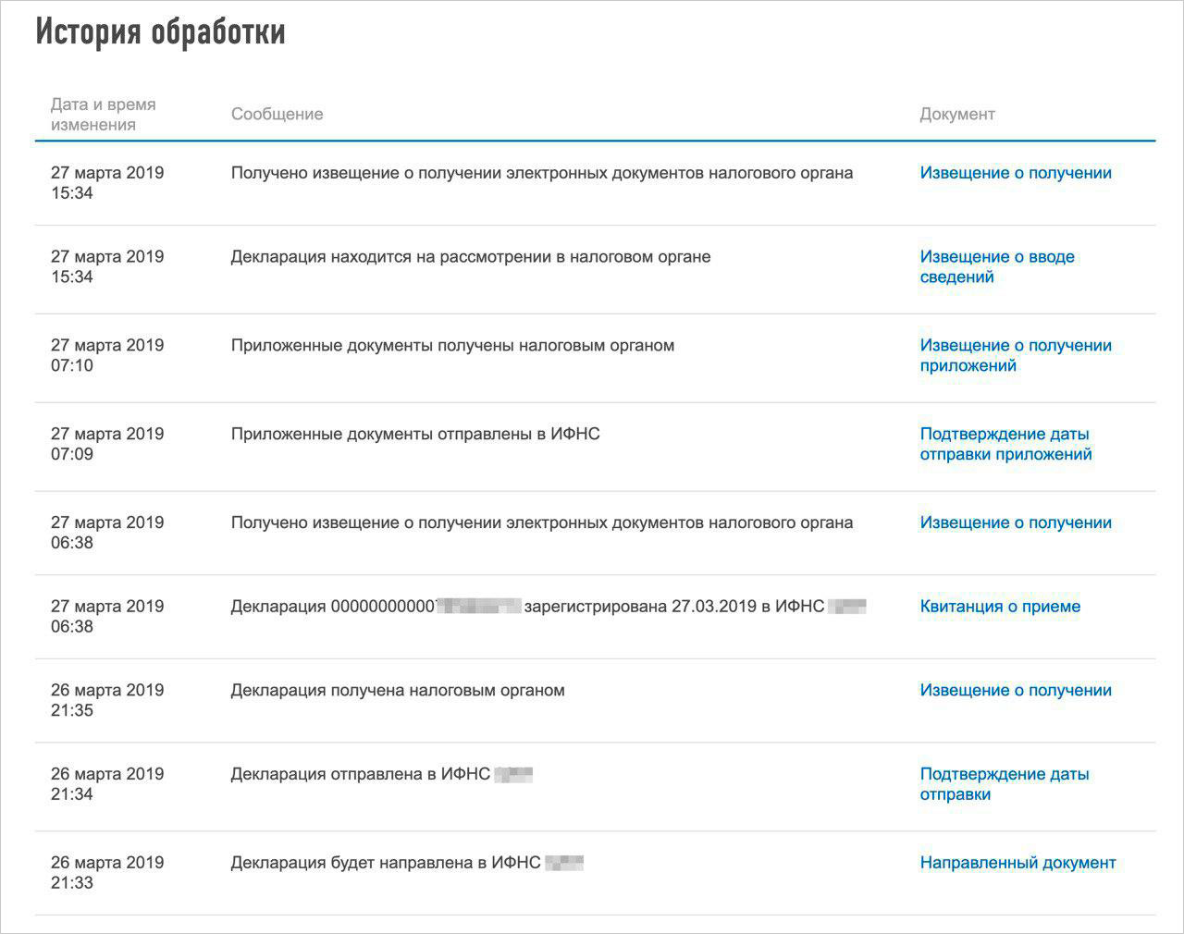Open 'Подтверждение даты отправки приложений' document link
1184x934 pixels.
(x=1005, y=444)
